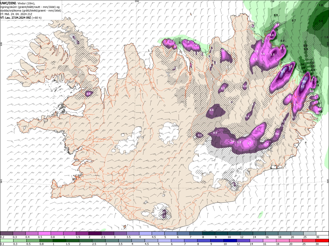The width and height of the screenshot is (329, 246).
Task: Click the 2.7 precipitation value on the east coast
Action: click(x=313, y=80)
